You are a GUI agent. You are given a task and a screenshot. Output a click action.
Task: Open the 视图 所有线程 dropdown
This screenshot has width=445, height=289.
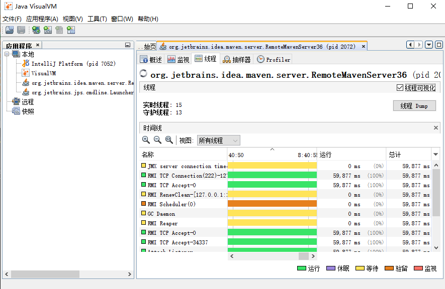(219, 140)
